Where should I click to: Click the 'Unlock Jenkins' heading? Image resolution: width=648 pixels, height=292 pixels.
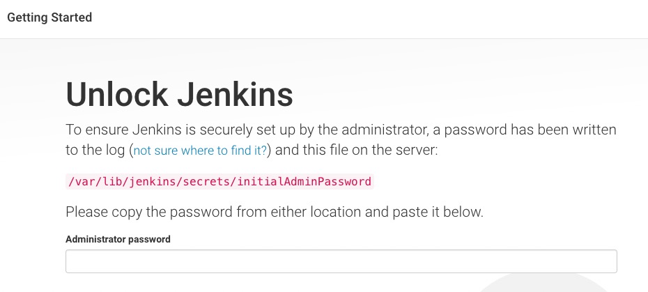click(x=179, y=95)
